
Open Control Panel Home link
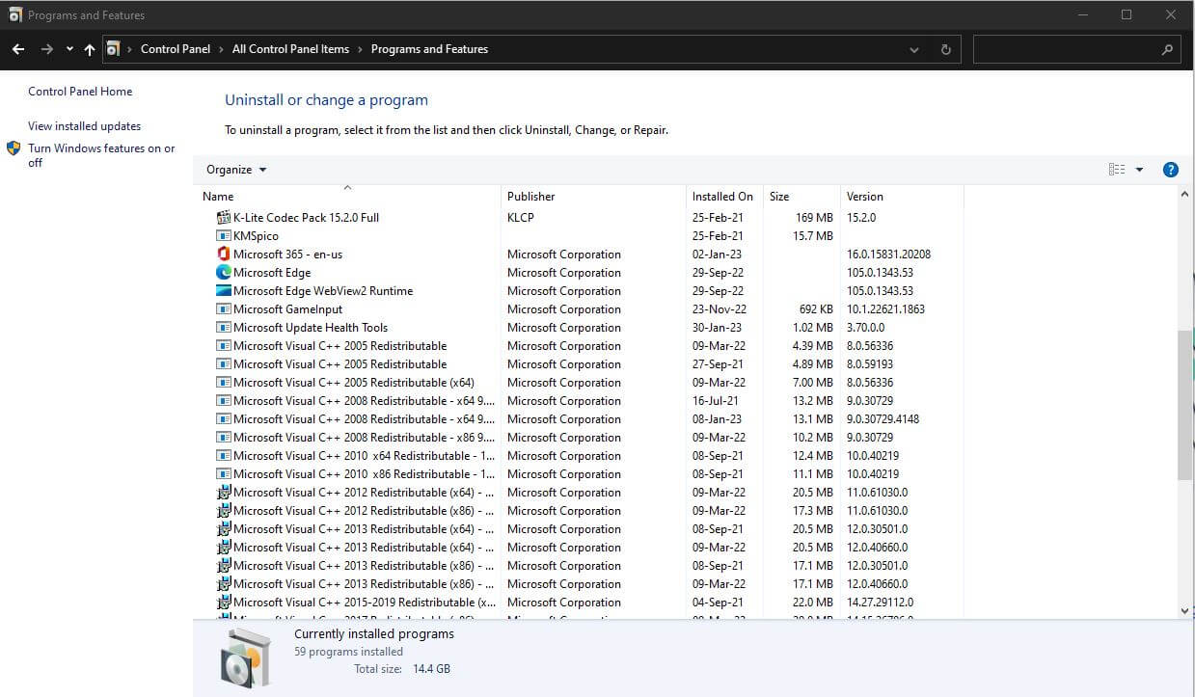80,92
